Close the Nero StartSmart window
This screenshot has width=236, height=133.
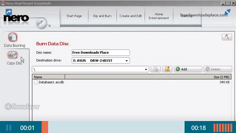pyautogui.click(x=233, y=3)
